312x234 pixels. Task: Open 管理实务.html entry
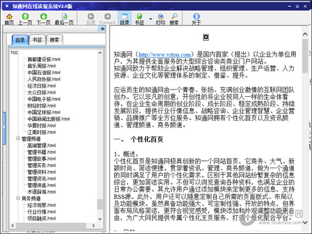(41, 165)
